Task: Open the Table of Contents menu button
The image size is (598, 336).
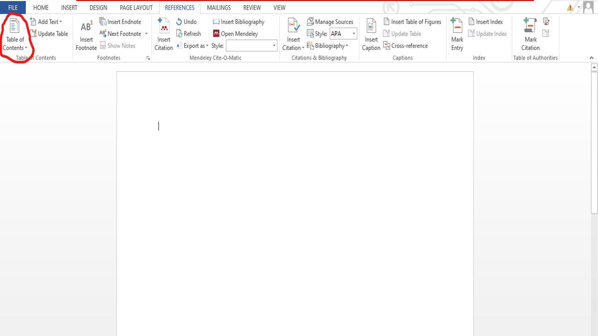Action: (15, 35)
